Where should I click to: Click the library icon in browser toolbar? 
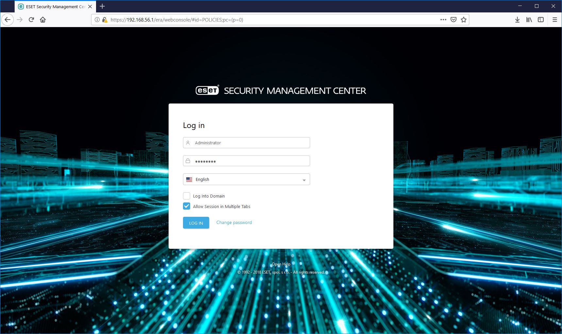529,20
